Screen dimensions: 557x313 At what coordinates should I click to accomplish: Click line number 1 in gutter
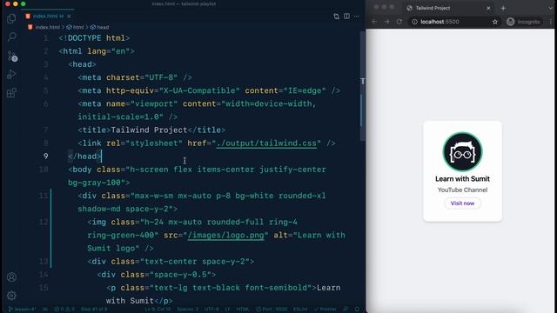pos(46,38)
